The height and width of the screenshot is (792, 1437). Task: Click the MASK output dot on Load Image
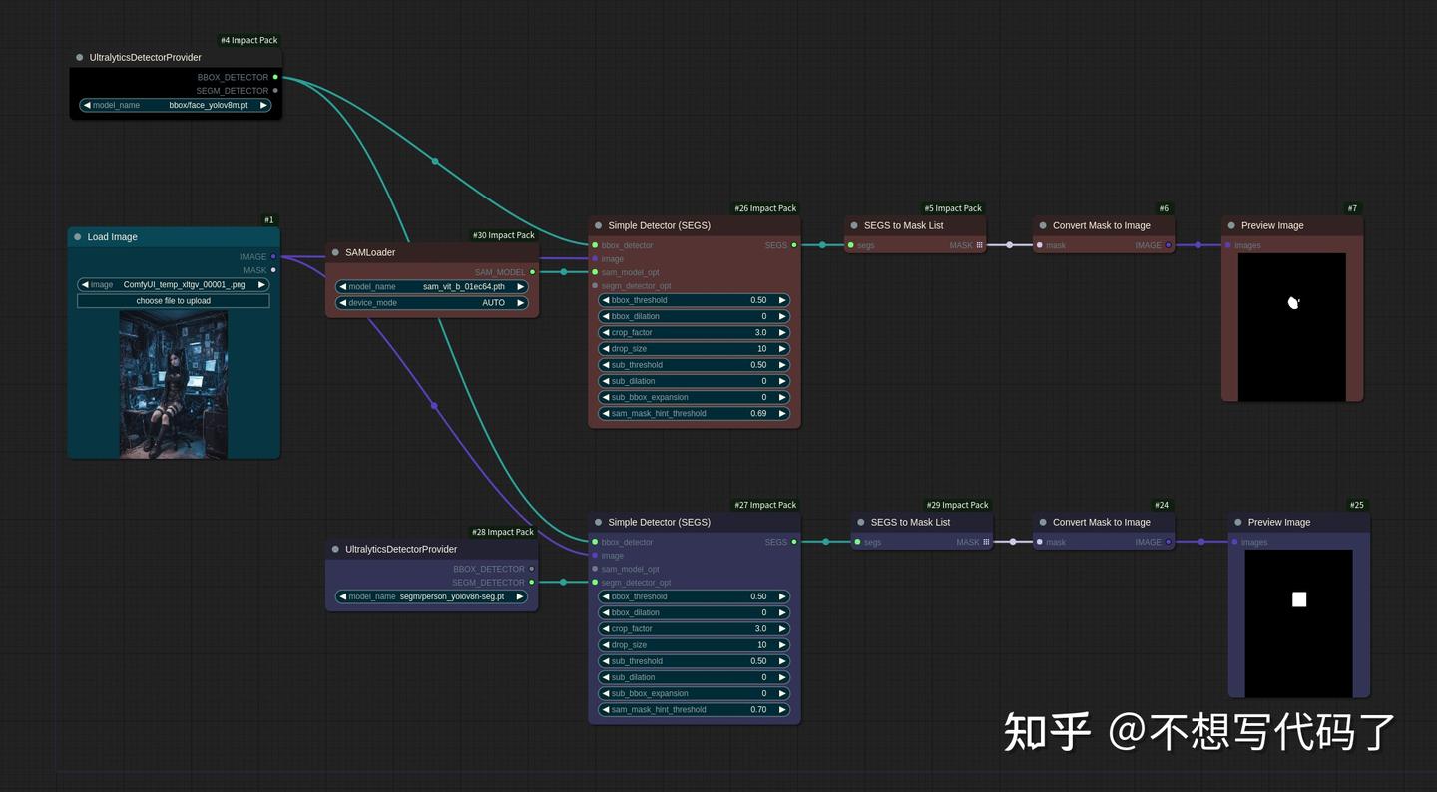point(272,270)
